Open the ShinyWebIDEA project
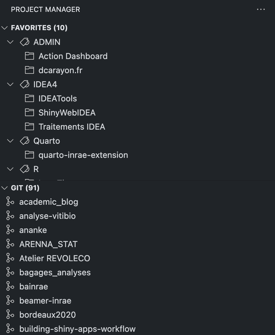Viewport: 275px width, 335px height. point(67,113)
